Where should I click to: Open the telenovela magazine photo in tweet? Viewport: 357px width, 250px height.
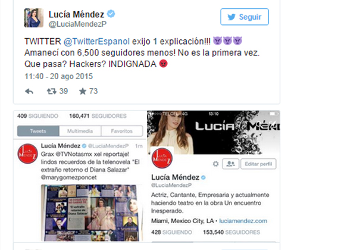coord(92,213)
